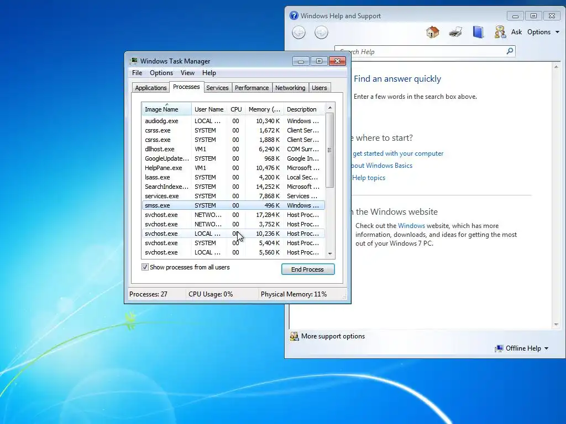This screenshot has width=566, height=424.
Task: Click Help and Support title question icon
Action: point(294,15)
